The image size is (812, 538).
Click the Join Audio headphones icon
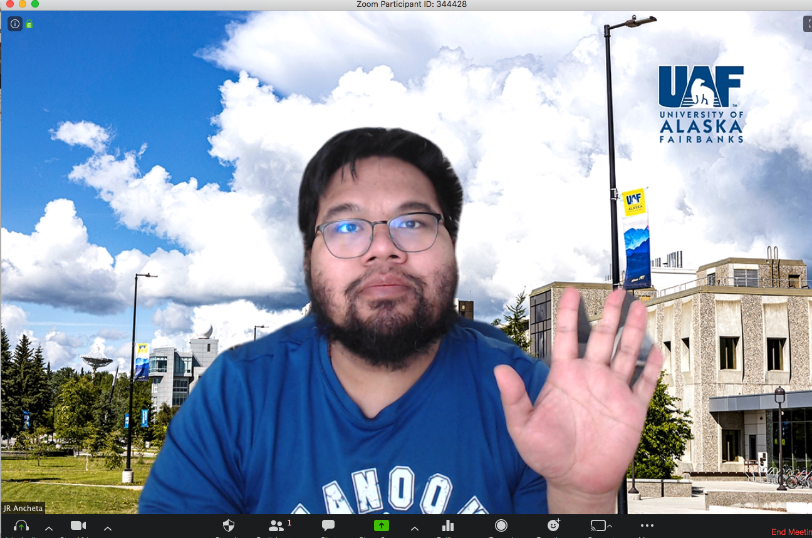pyautogui.click(x=21, y=526)
